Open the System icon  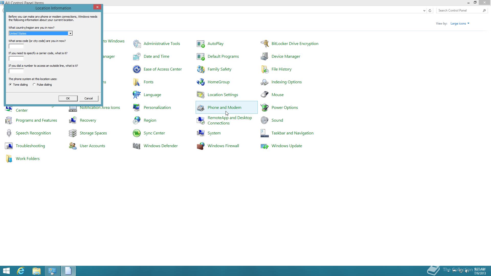point(201,133)
